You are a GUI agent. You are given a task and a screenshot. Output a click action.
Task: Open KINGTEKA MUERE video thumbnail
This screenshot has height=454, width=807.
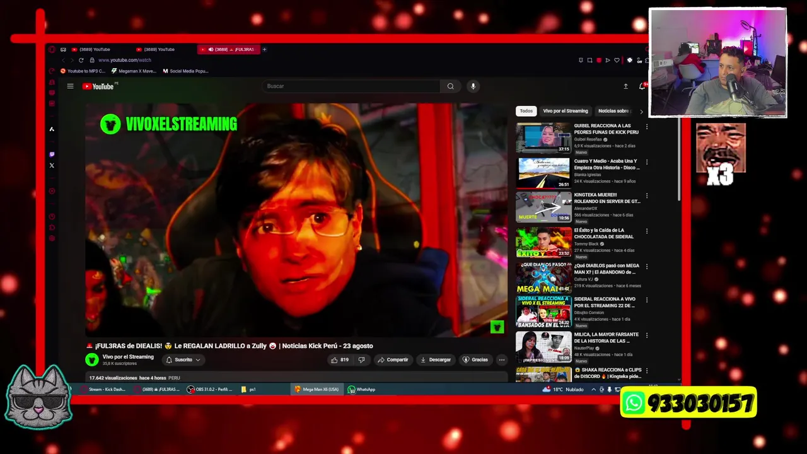click(x=543, y=207)
